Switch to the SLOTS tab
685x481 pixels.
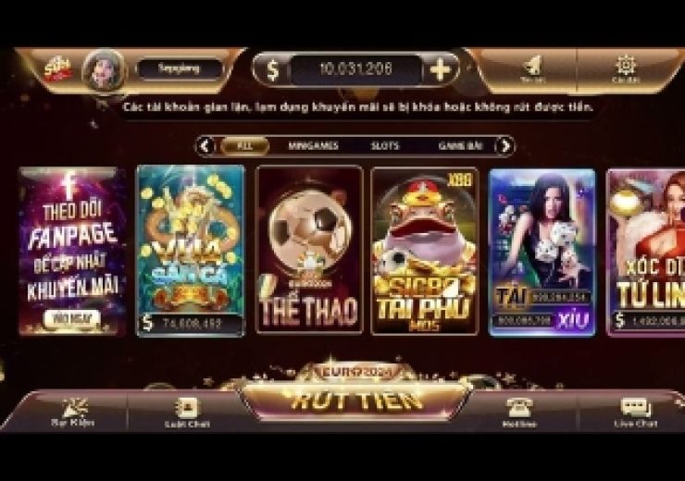click(x=385, y=146)
